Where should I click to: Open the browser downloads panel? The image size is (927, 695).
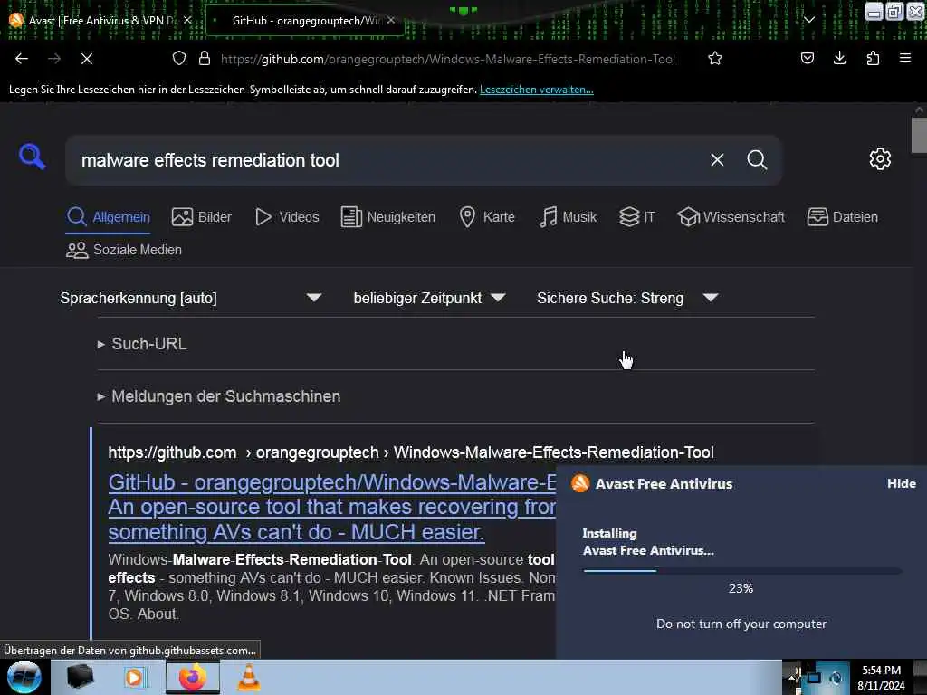(x=840, y=58)
